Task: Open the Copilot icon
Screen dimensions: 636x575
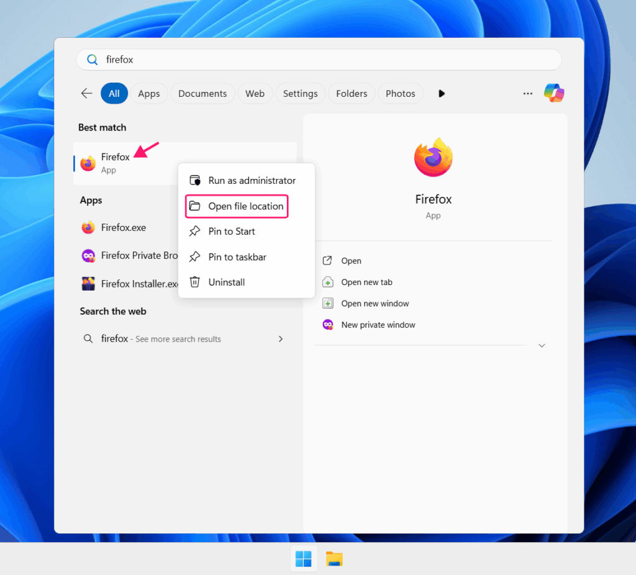Action: pos(554,93)
